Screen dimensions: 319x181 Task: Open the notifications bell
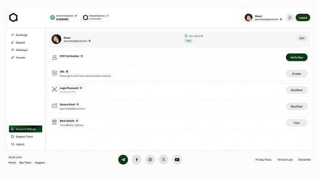(x=290, y=17)
